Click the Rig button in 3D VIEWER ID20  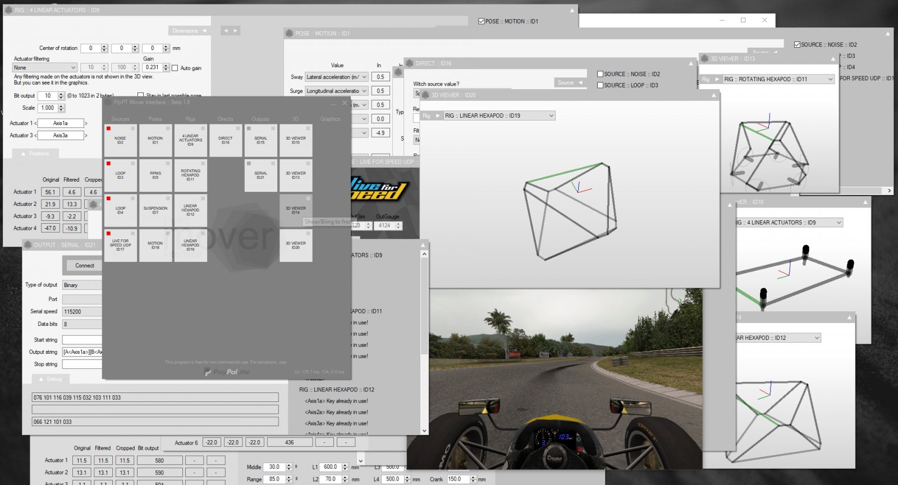[431, 116]
